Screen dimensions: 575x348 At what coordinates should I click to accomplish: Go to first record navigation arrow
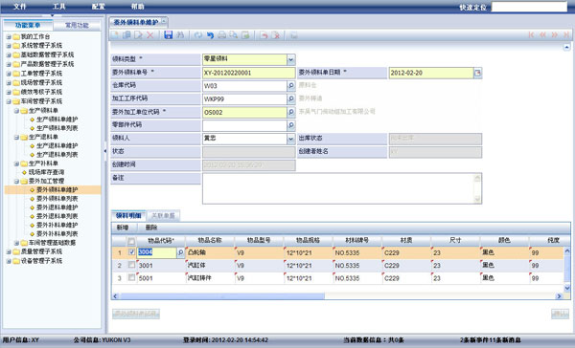(531, 34)
